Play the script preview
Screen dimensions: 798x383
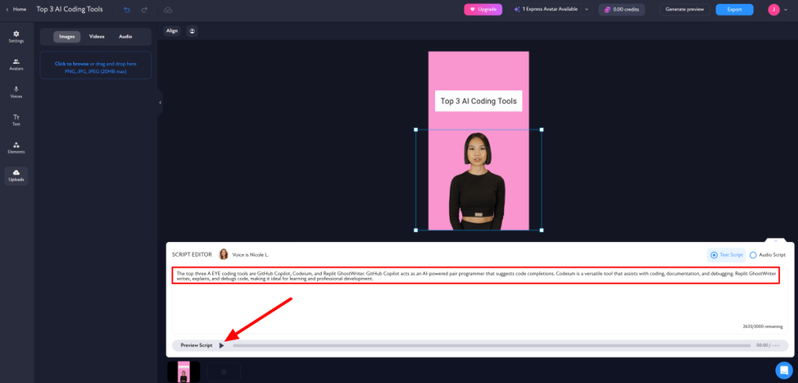[x=221, y=346]
